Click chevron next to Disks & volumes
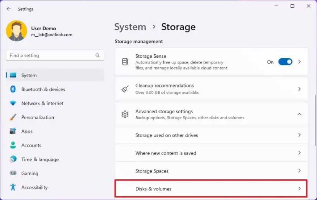The height and width of the screenshot is (200, 317). pos(299,189)
